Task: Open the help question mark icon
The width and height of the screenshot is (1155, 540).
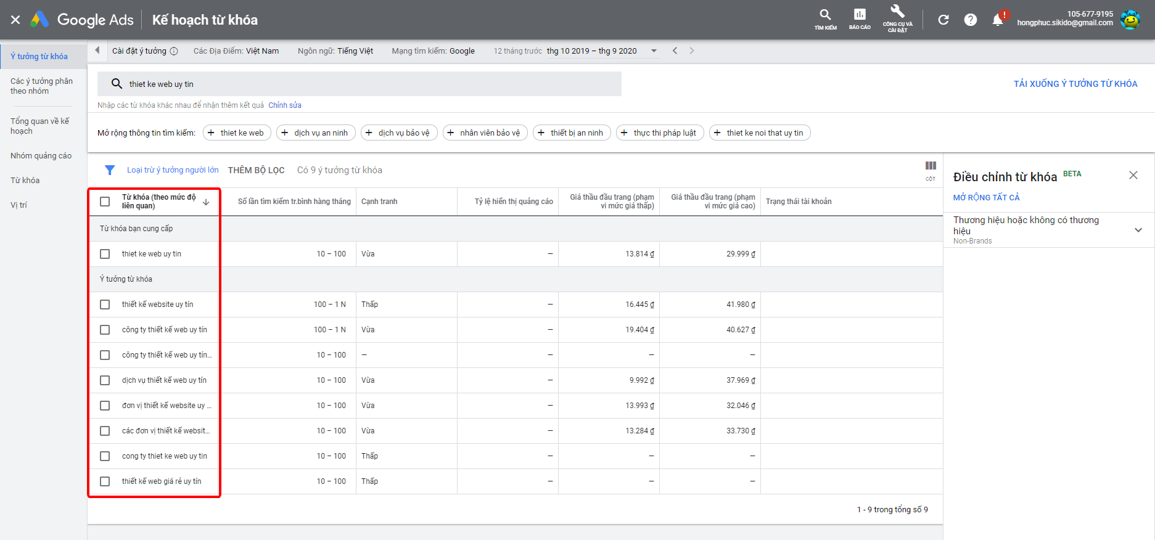Action: tap(971, 20)
